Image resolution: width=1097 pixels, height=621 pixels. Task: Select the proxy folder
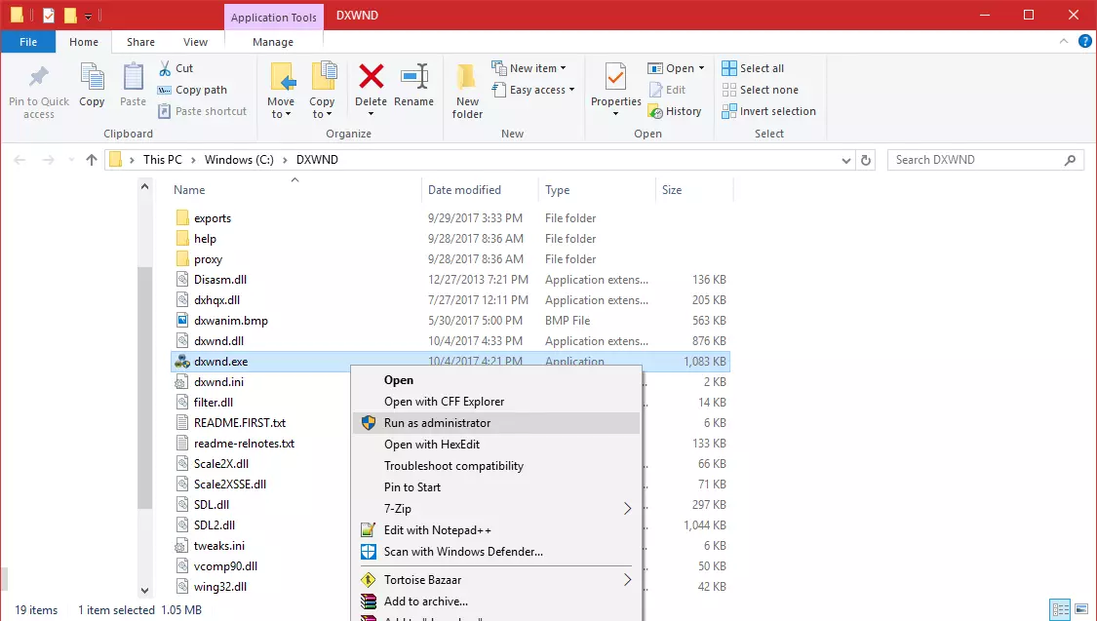(x=208, y=258)
